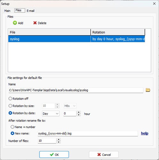159x160 pixels.
Task: Decrease the Number of files value
Action: [x=59, y=142]
